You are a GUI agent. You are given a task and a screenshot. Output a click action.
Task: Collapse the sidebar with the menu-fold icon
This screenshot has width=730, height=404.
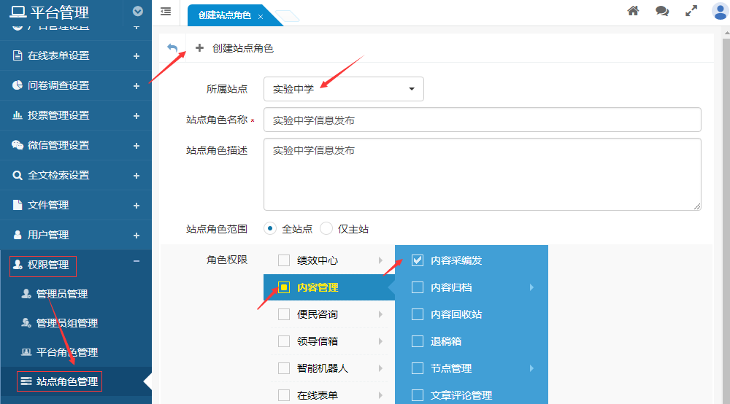coord(166,11)
